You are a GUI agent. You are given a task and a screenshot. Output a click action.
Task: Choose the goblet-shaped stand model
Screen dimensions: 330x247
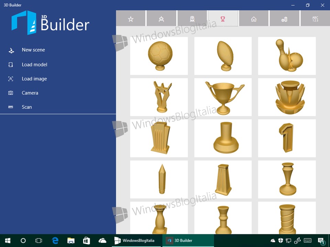pyautogui.click(x=287, y=179)
